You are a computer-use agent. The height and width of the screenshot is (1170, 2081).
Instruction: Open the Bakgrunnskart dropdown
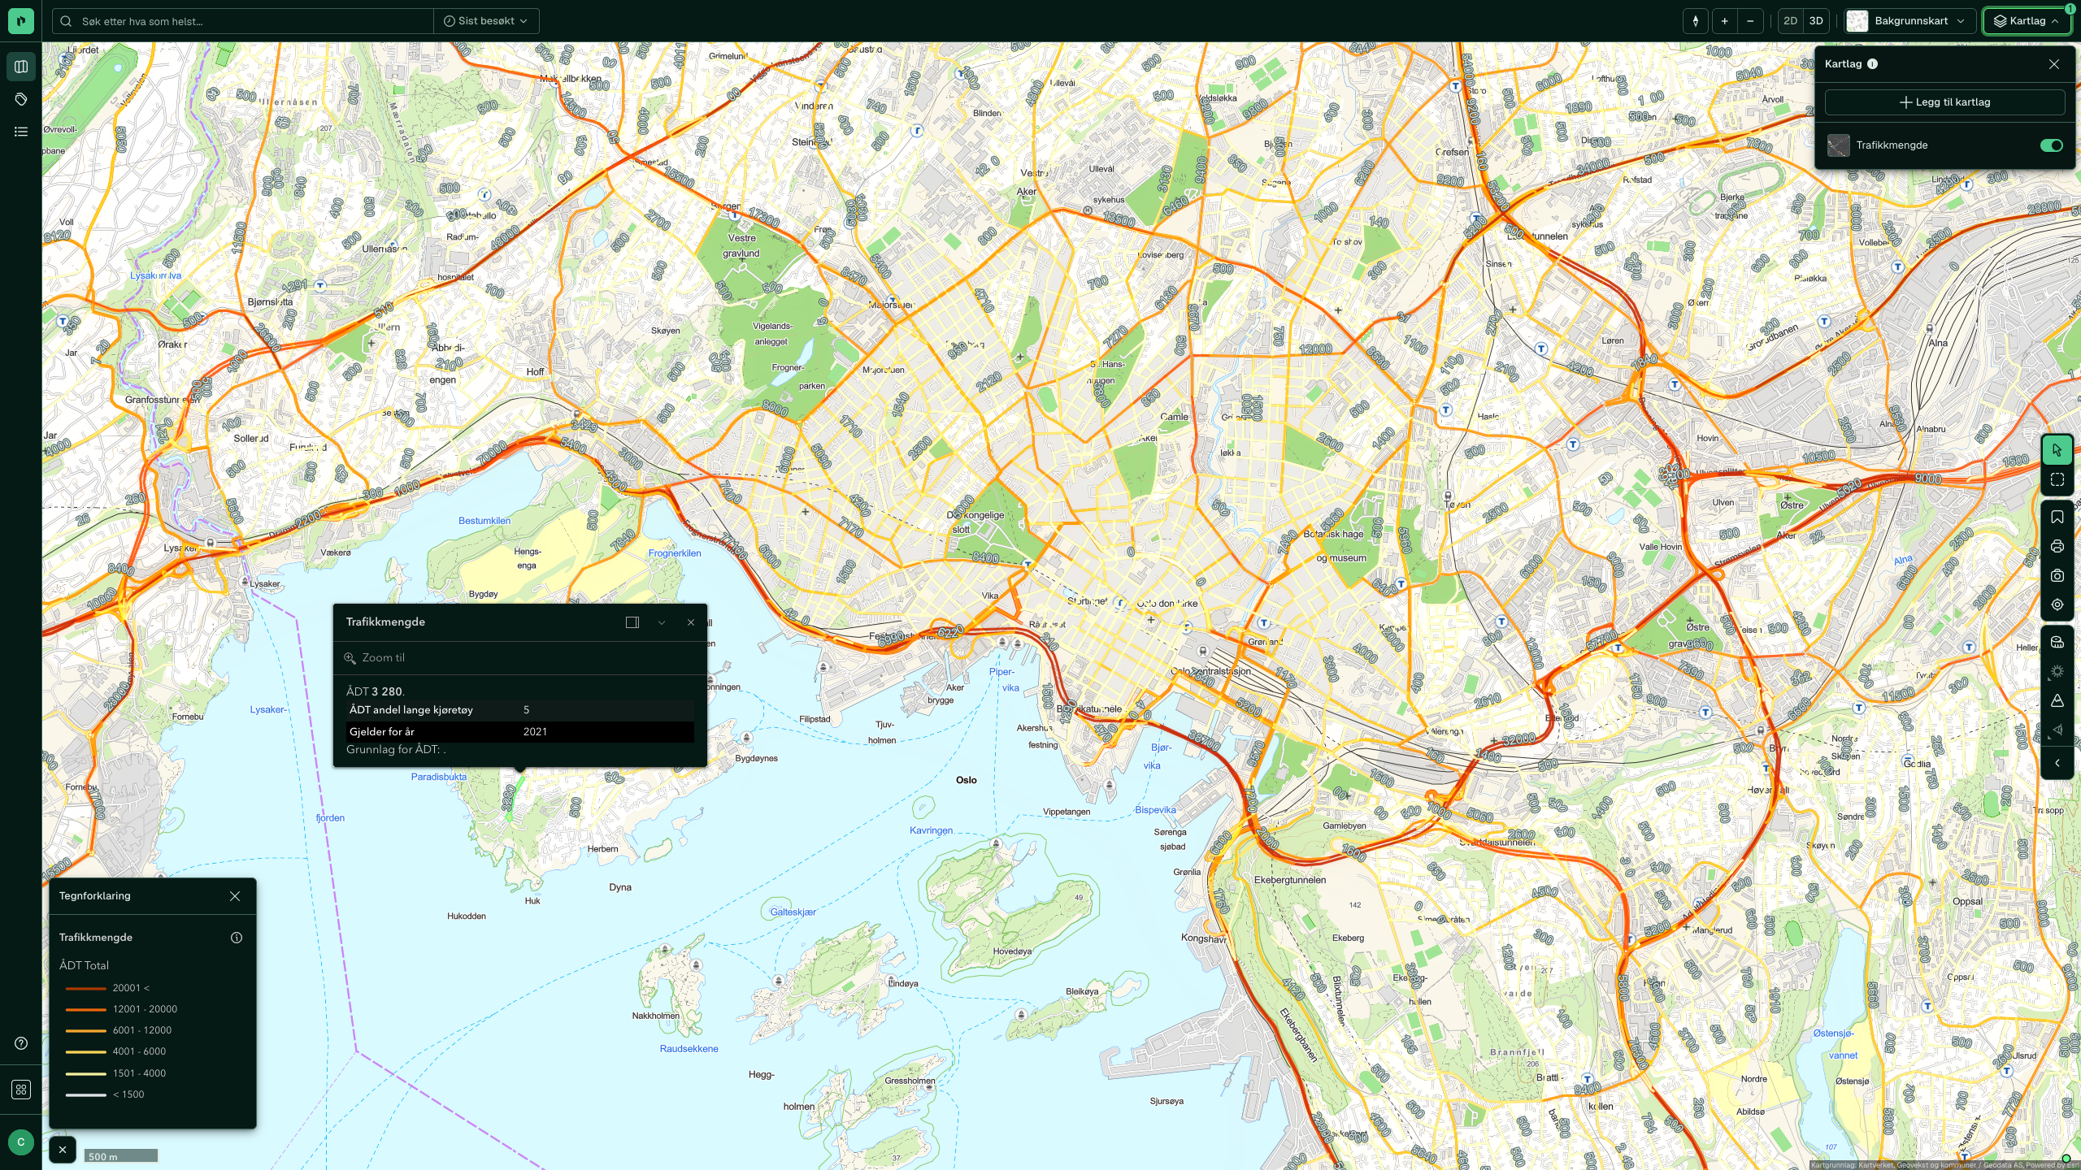click(x=1909, y=21)
